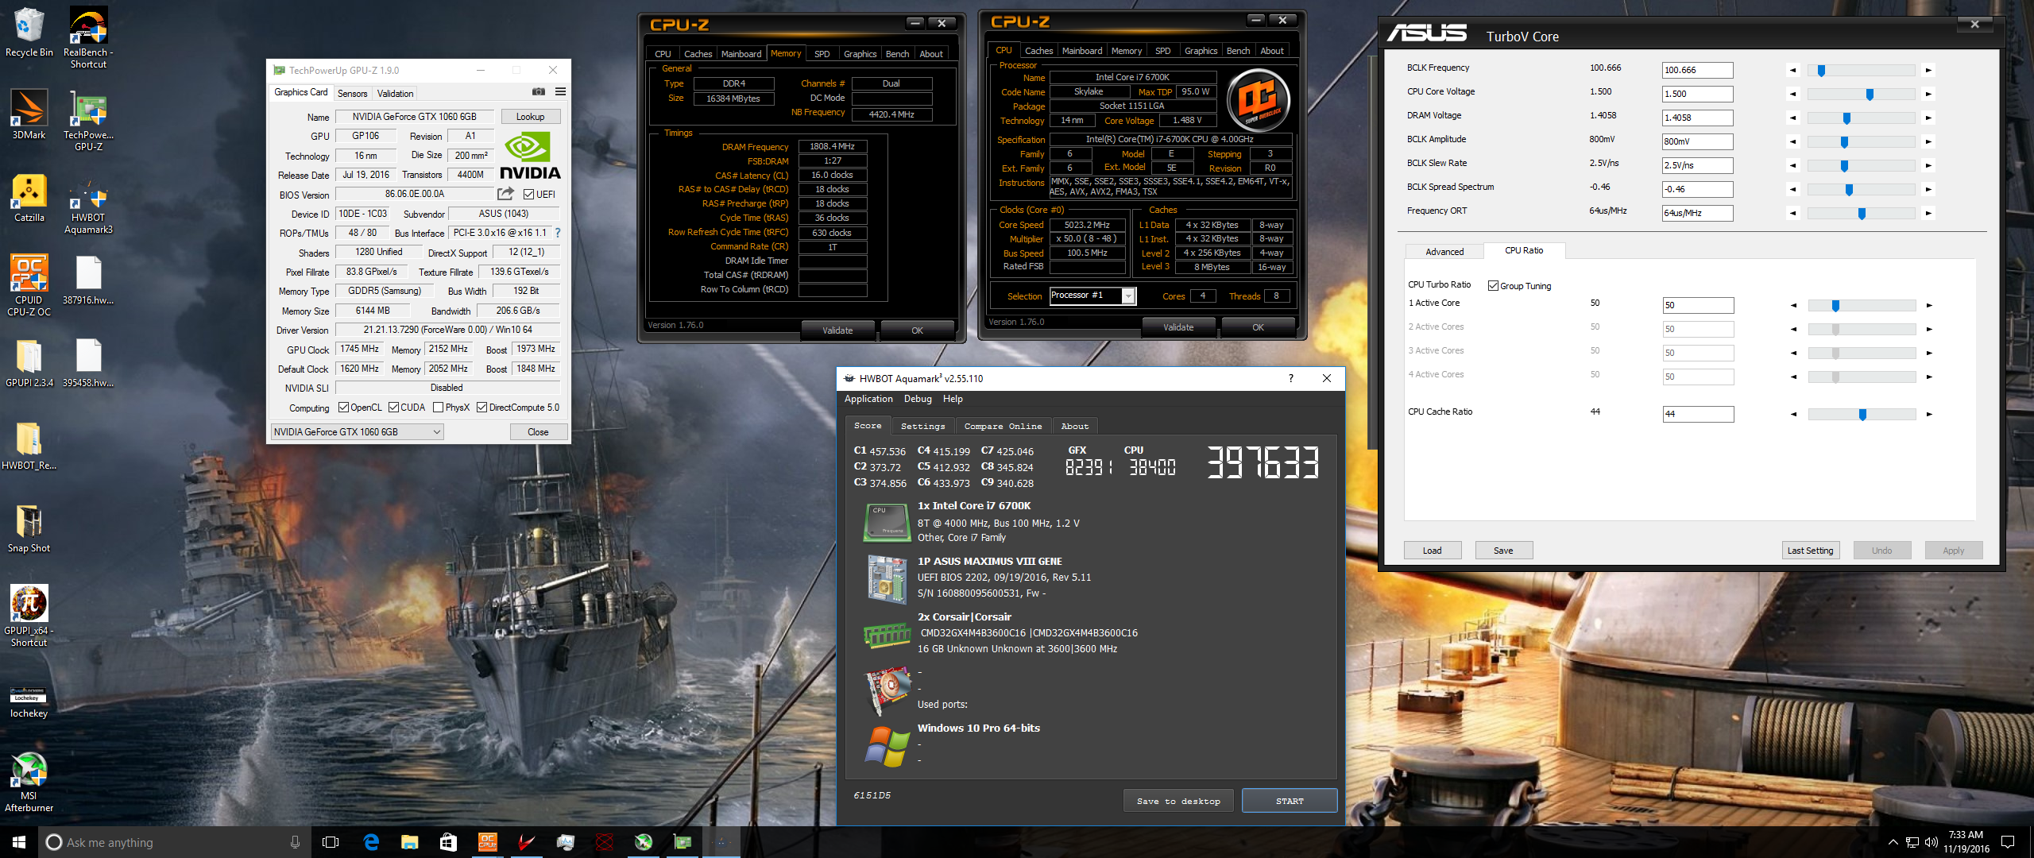Click the Save button in TurboV Core

click(x=1503, y=551)
